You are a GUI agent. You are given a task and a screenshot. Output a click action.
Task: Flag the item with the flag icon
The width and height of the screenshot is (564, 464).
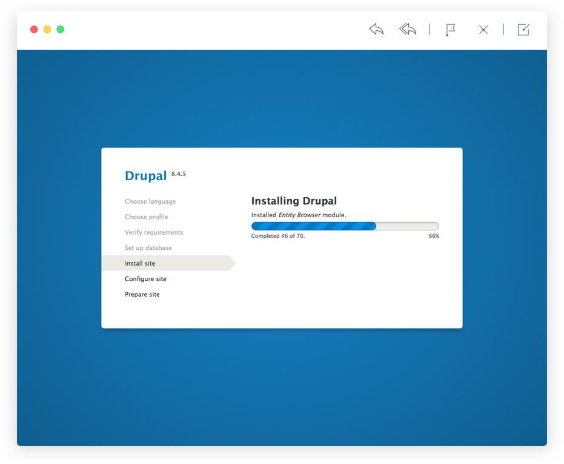450,30
